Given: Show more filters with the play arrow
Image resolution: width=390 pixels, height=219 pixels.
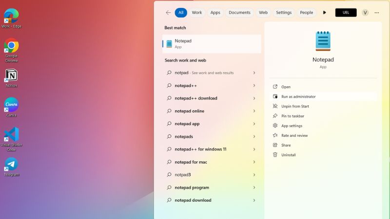Looking at the screenshot, I should point(325,13).
